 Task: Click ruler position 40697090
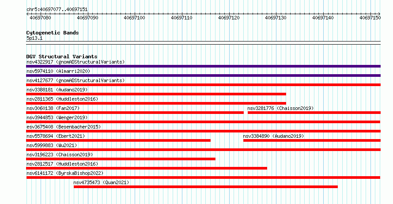click(x=87, y=18)
